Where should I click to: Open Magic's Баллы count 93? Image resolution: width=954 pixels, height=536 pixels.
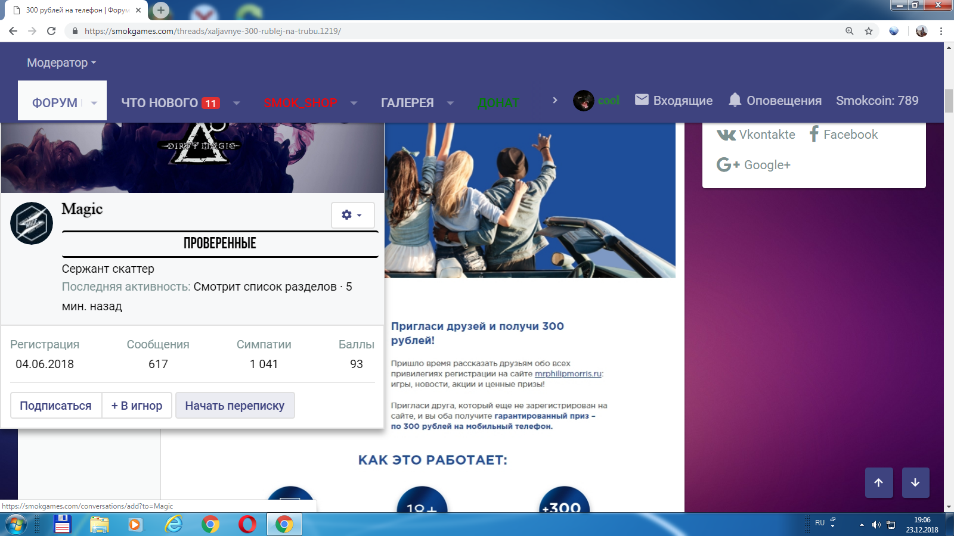[357, 364]
